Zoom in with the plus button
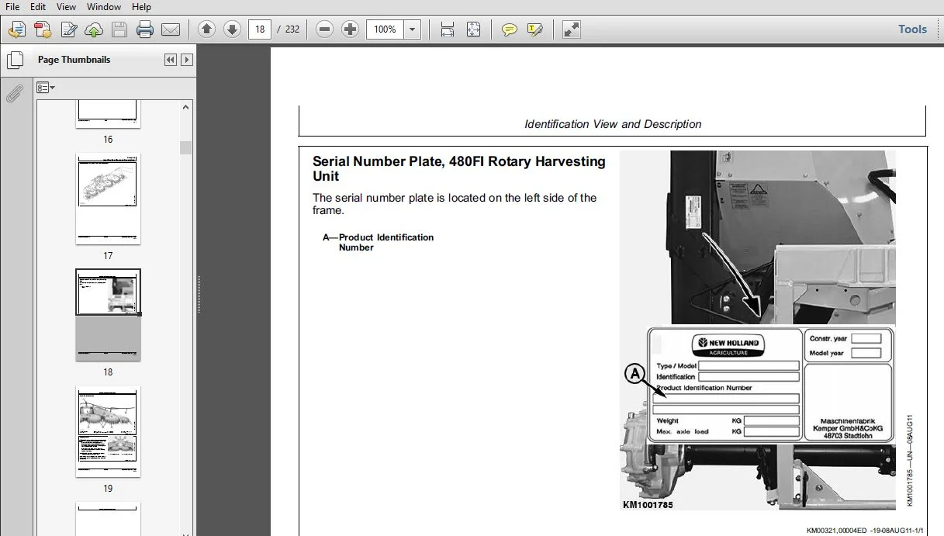Screen dimensions: 944x536 coord(351,29)
